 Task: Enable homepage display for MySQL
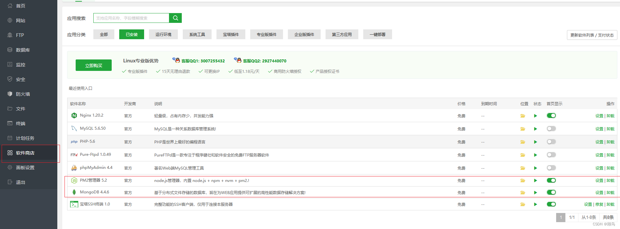551,129
